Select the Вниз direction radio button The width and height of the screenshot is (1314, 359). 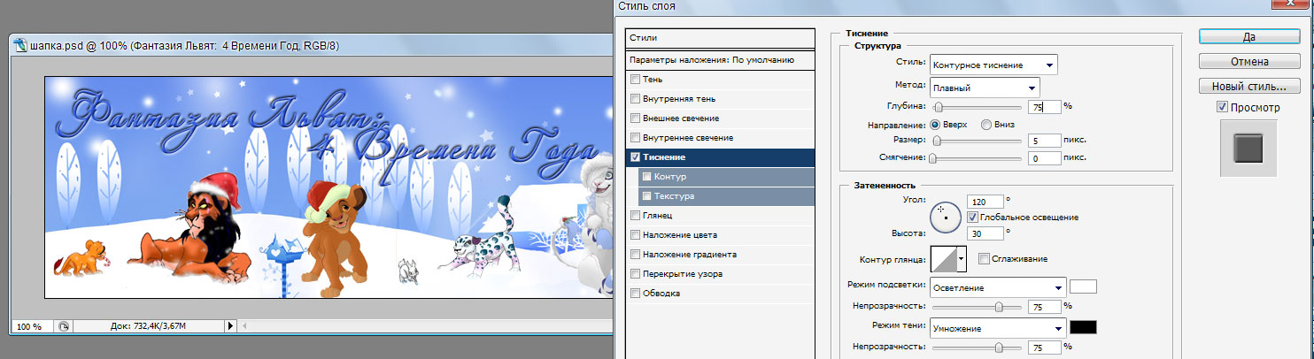(x=986, y=125)
